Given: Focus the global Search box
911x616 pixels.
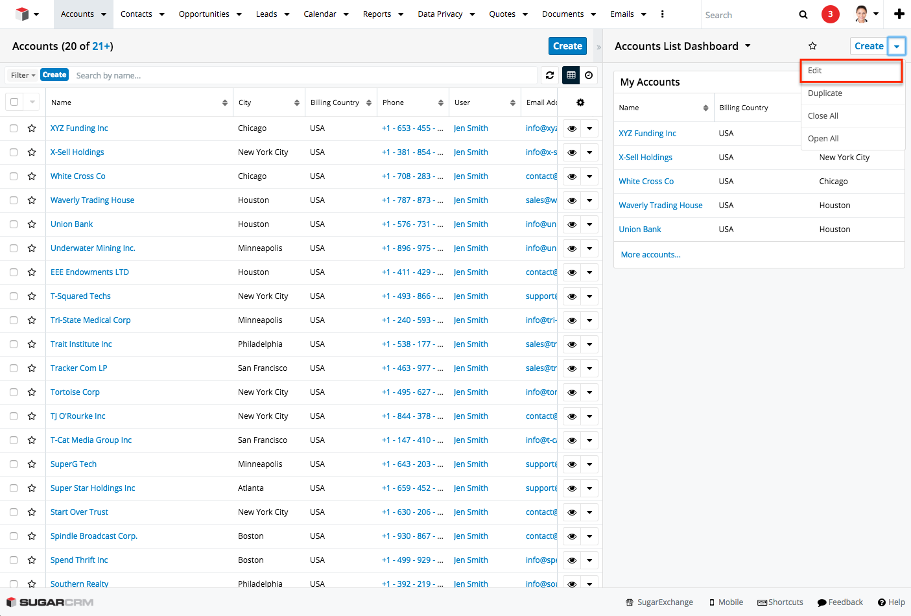Looking at the screenshot, I should pyautogui.click(x=748, y=15).
